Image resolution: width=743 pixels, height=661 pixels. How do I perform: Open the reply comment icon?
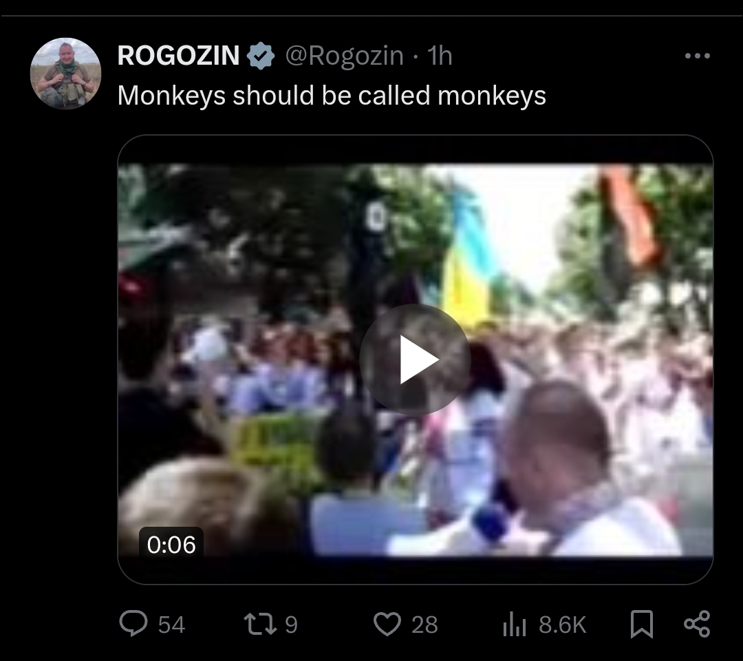pos(133,624)
